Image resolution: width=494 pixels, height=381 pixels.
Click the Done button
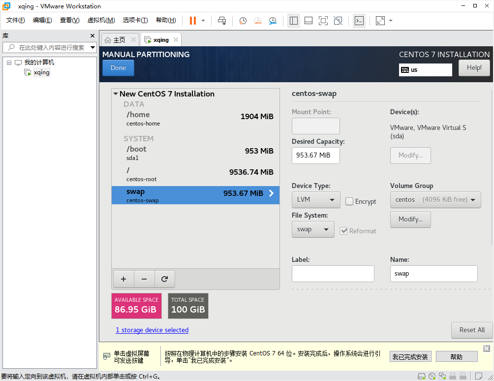[118, 68]
